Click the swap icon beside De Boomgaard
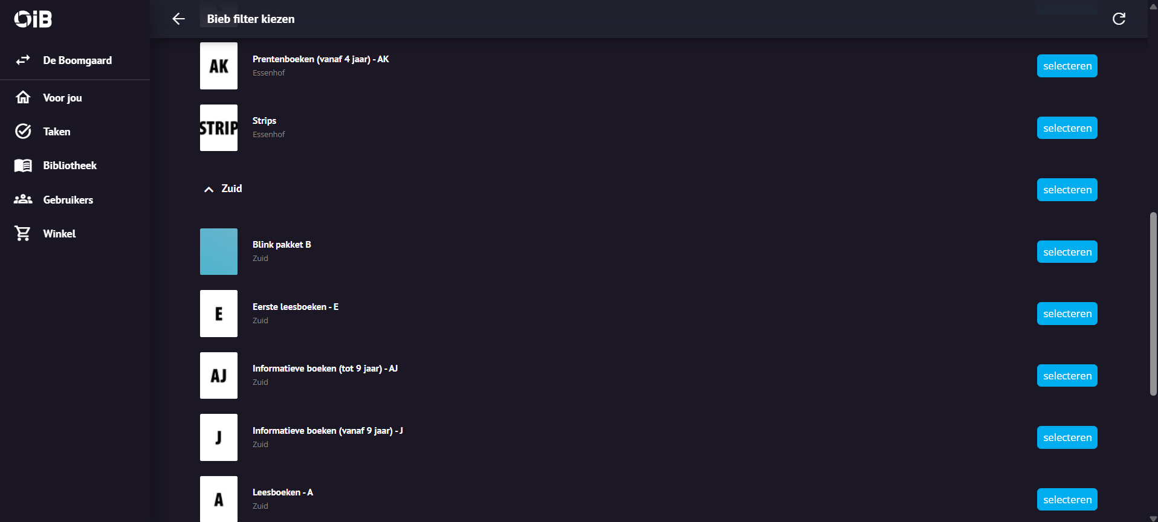The width and height of the screenshot is (1158, 522). tap(23, 60)
